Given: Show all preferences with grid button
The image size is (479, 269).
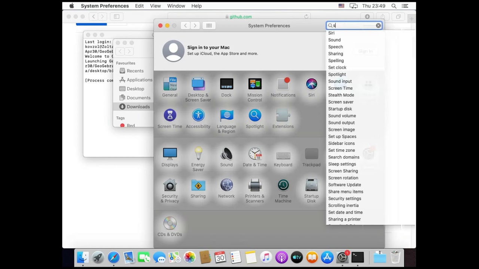Looking at the screenshot, I should [x=209, y=25].
